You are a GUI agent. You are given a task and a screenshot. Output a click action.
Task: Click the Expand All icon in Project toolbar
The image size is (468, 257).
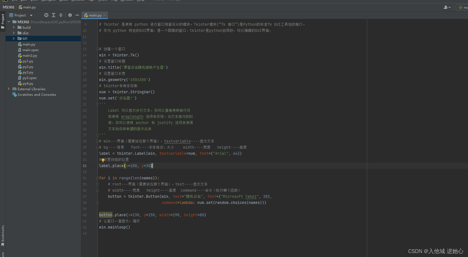click(53, 15)
